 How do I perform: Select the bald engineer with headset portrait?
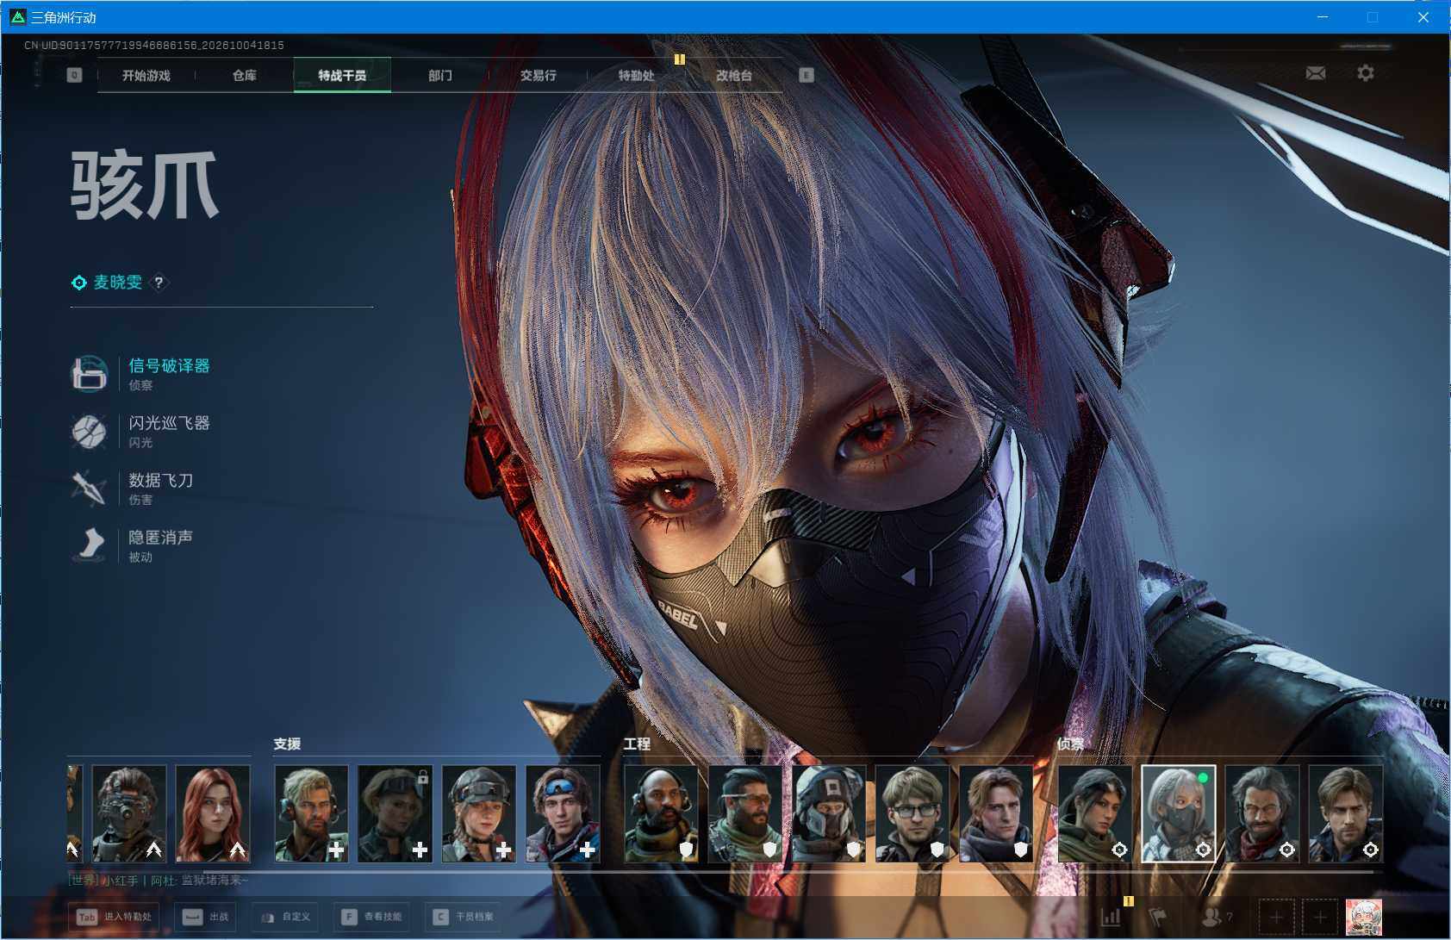pos(661,814)
